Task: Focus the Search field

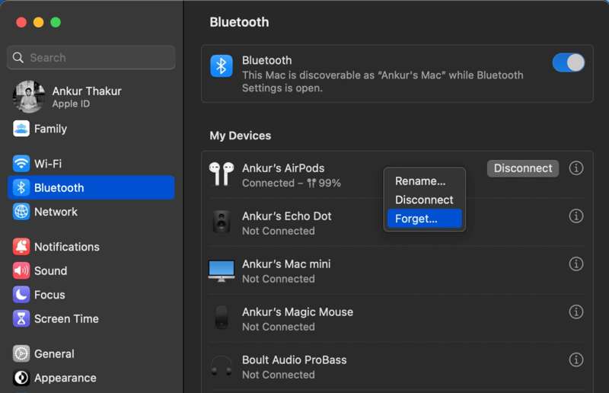Action: click(x=91, y=58)
